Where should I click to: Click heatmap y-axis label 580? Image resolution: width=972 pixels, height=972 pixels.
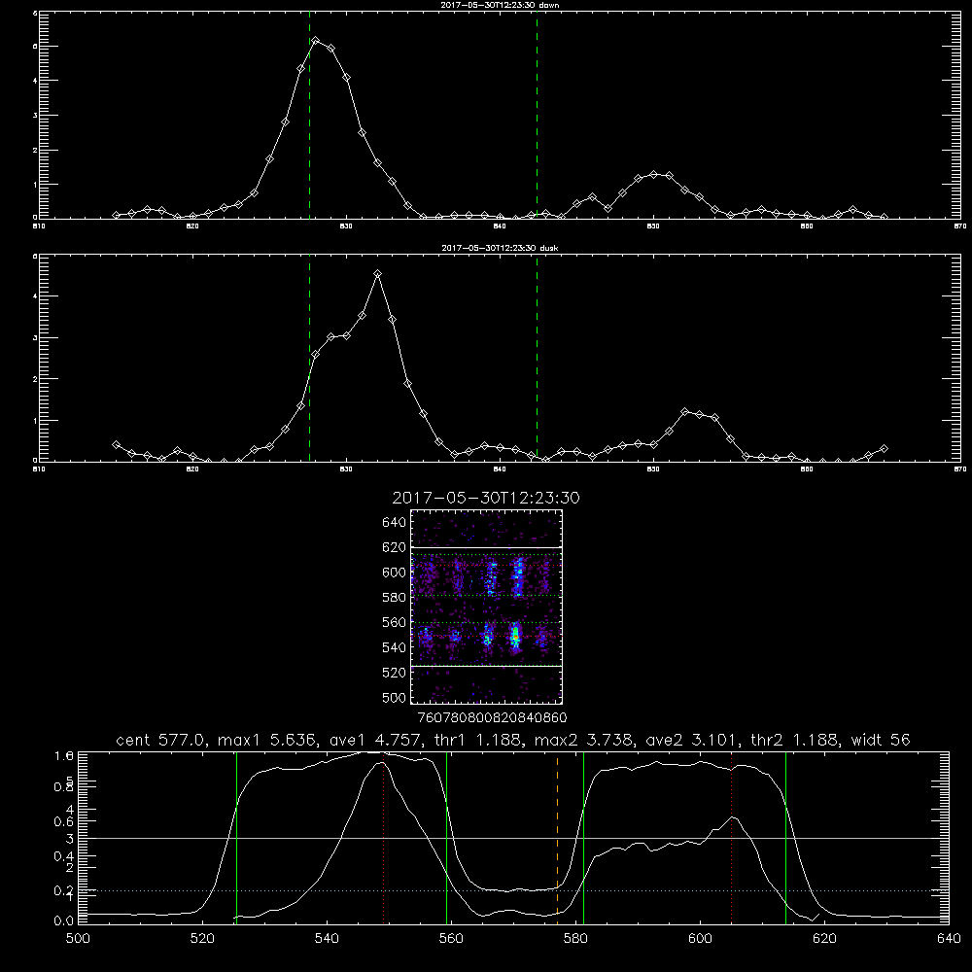pos(395,597)
